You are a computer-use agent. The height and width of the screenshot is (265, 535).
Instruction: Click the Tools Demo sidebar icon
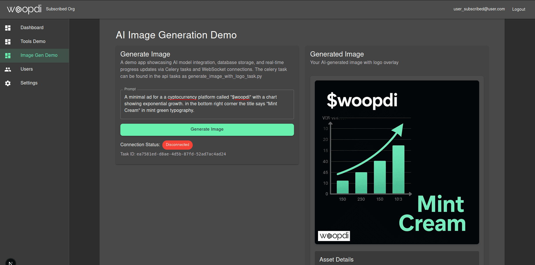pos(8,42)
